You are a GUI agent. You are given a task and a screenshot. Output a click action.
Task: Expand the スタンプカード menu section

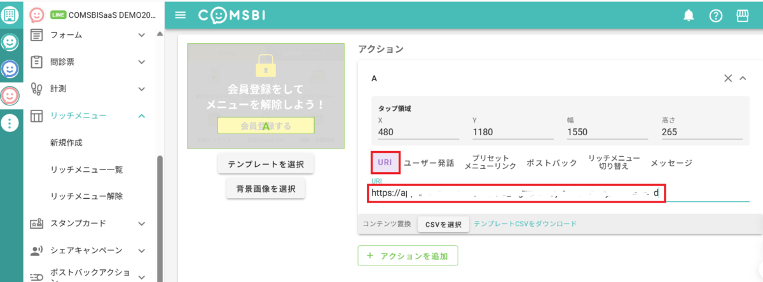pos(89,224)
